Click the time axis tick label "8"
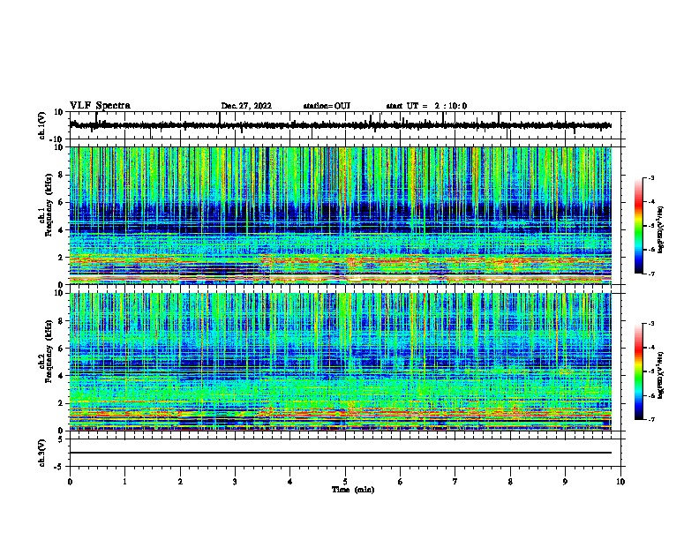Viewport: 699px width, 540px height. [510, 482]
